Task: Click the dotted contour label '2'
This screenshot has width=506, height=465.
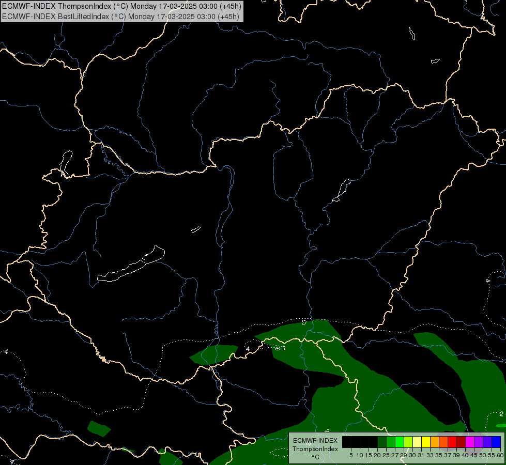Action: [501, 414]
